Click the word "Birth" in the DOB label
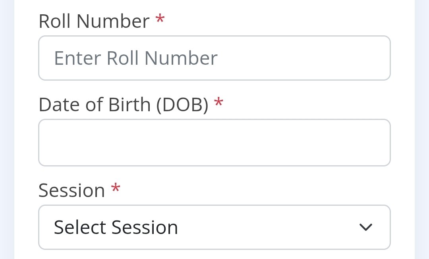 click(132, 104)
